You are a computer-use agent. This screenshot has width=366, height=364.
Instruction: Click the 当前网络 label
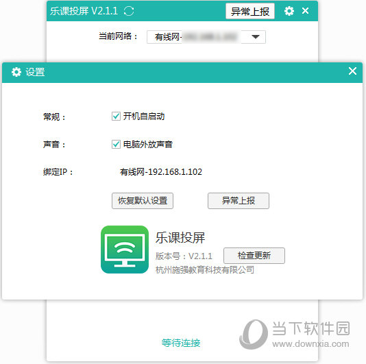point(118,36)
